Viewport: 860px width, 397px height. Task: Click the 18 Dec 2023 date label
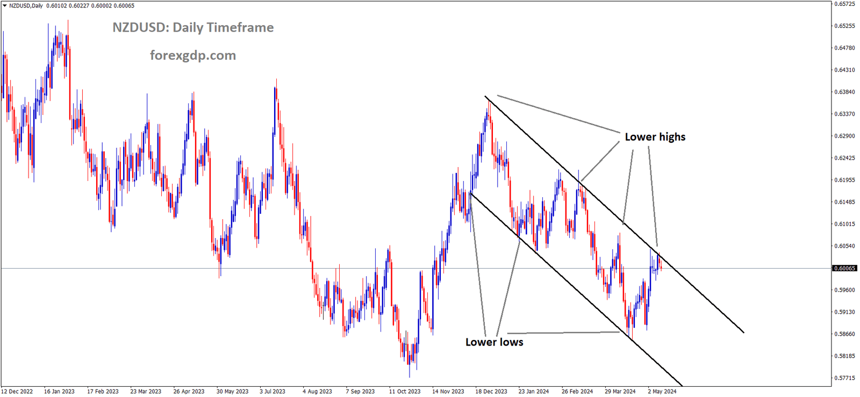pos(491,392)
